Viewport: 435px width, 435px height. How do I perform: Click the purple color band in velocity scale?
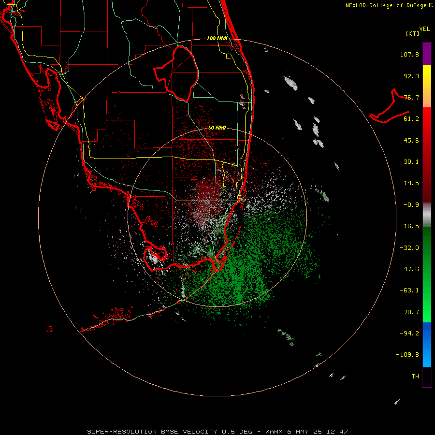[x=427, y=54]
